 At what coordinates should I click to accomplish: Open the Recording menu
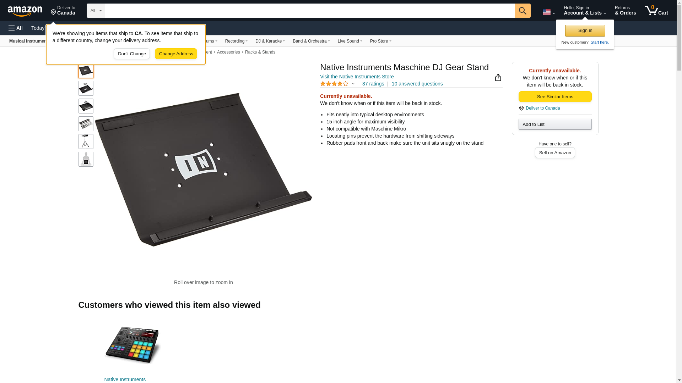(x=236, y=41)
